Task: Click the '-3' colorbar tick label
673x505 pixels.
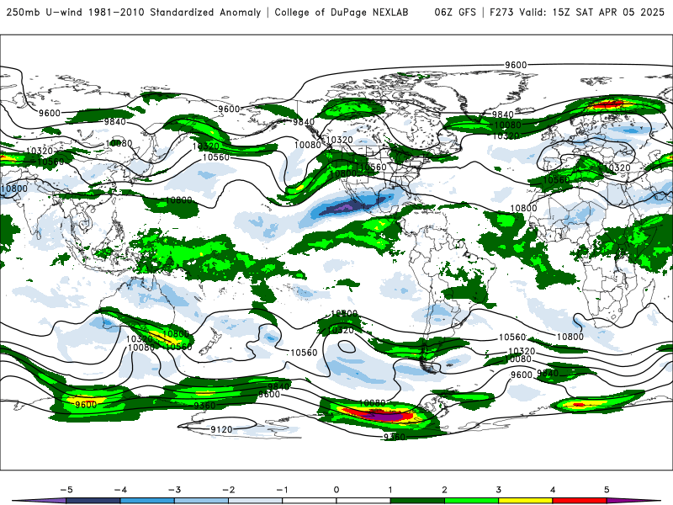Action: [x=174, y=490]
